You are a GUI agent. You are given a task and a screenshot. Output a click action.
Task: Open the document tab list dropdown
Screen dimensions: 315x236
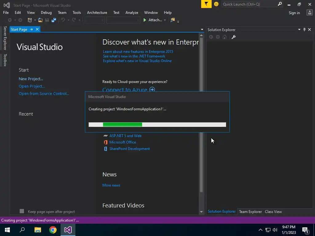click(x=202, y=29)
